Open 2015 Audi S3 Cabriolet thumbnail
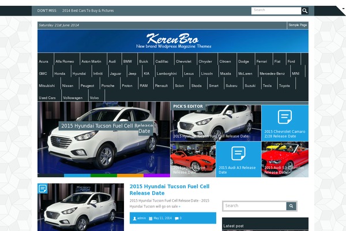 coord(285,159)
